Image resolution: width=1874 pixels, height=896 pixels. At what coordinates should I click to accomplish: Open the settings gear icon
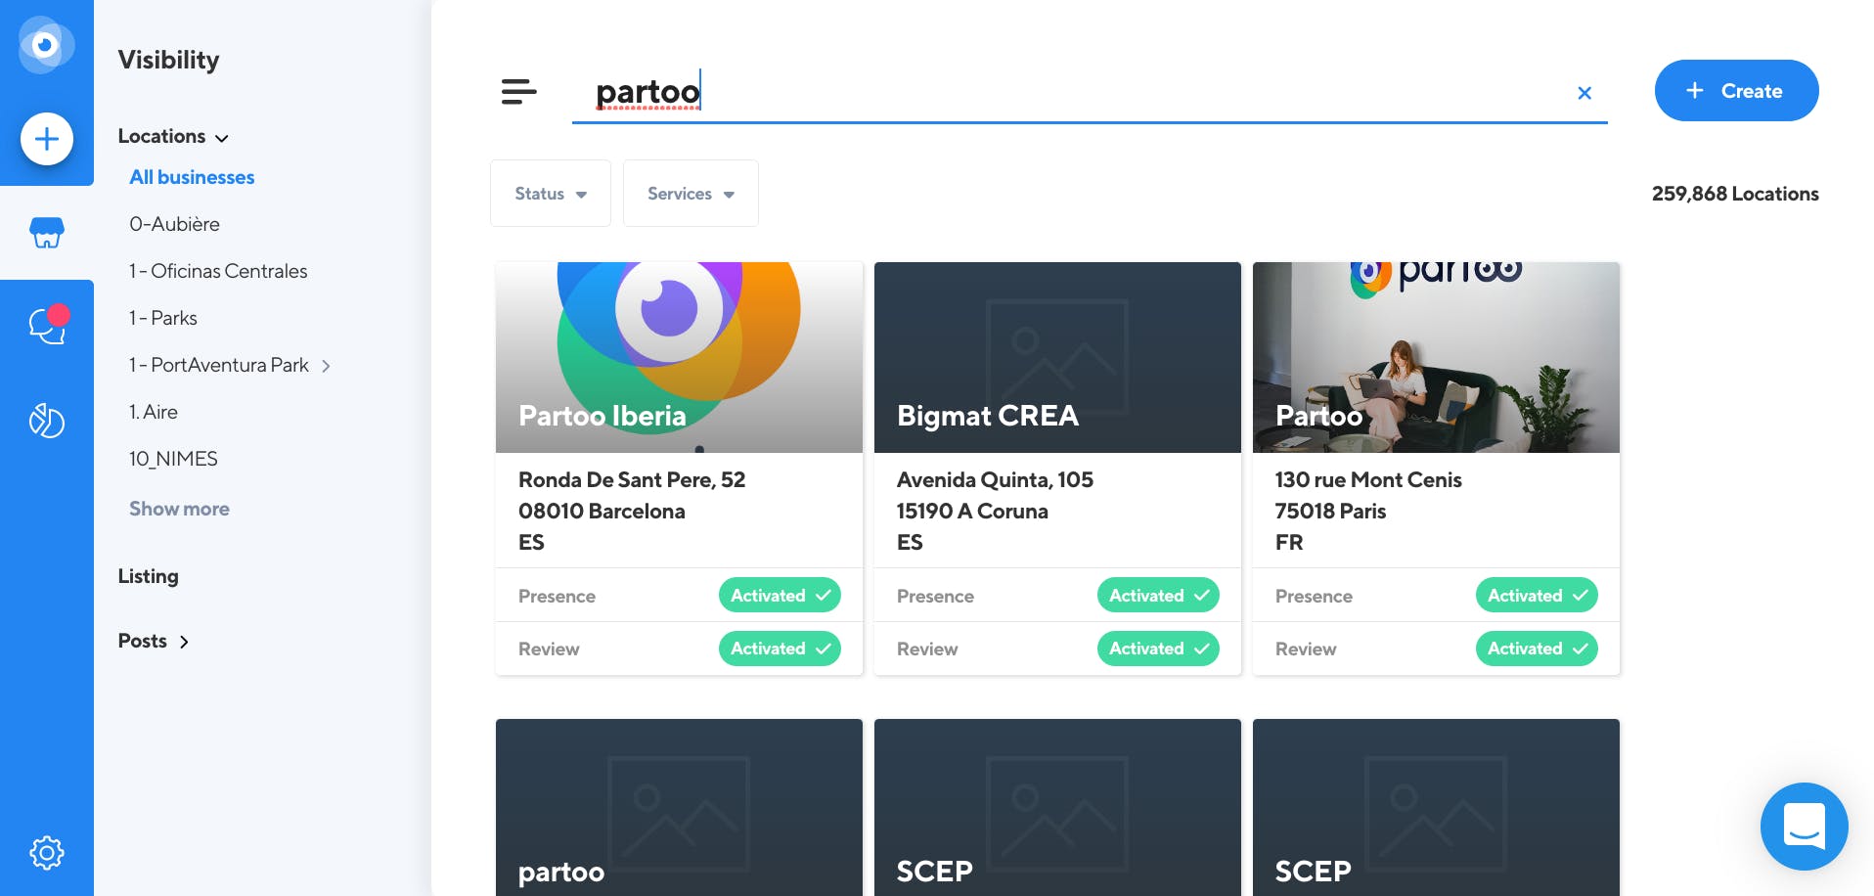pyautogui.click(x=47, y=852)
